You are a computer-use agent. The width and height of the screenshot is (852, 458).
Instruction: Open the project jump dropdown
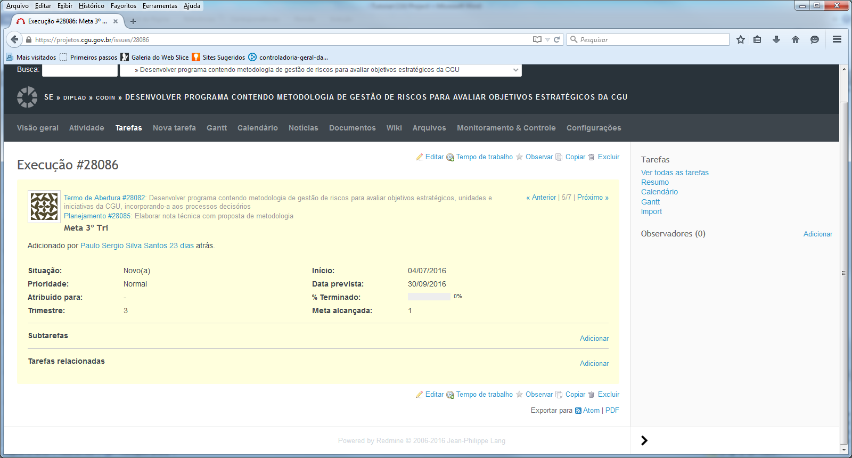(321, 70)
